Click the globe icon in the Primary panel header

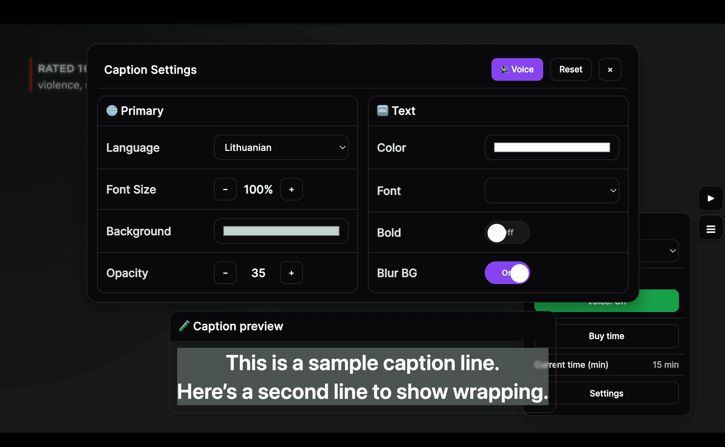click(112, 111)
